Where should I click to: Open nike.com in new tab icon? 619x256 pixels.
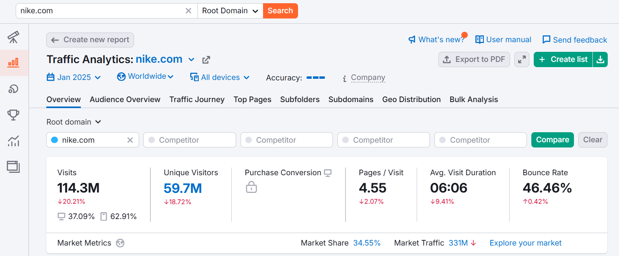point(206,60)
